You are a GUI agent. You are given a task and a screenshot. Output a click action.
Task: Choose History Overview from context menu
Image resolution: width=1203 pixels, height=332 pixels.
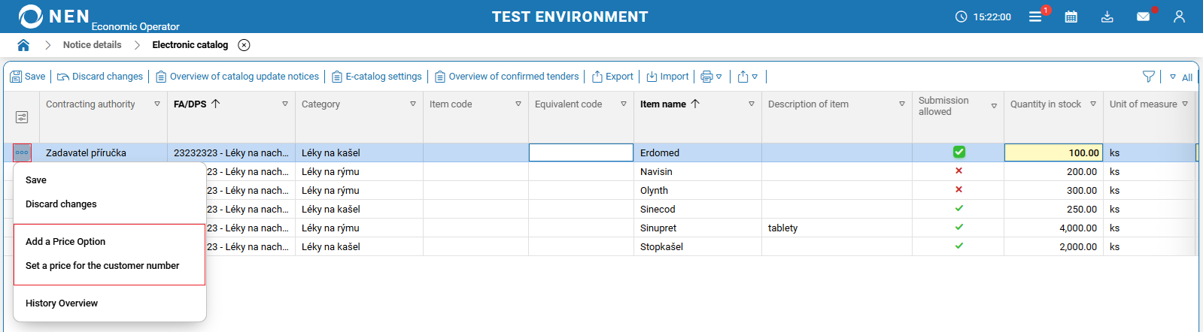[62, 303]
